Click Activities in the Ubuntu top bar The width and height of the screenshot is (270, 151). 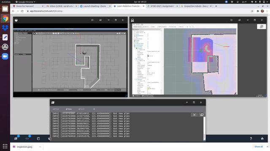pyautogui.click(x=6, y=2)
